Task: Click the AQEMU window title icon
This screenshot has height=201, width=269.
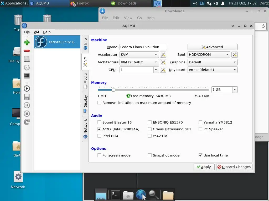Action: click(24, 26)
